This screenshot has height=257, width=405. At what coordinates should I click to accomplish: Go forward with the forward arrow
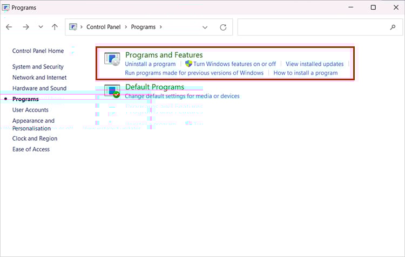pyautogui.click(x=26, y=27)
